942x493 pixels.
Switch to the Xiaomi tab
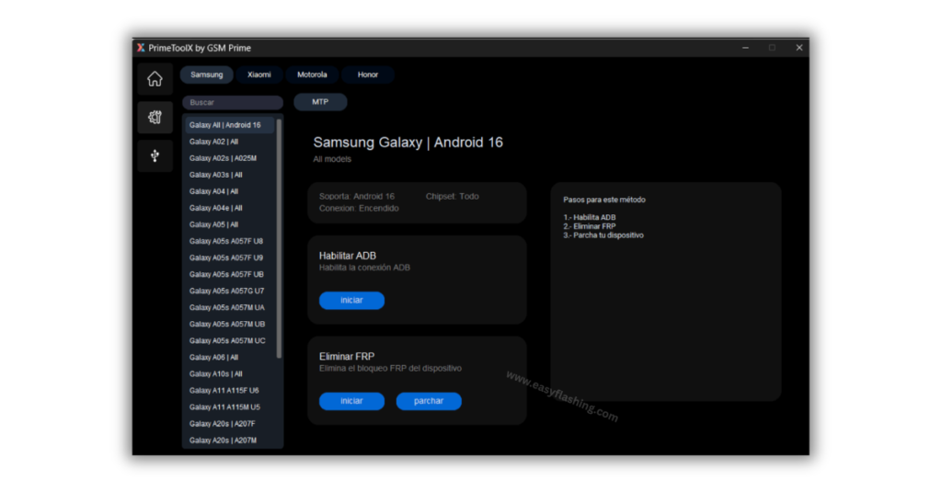[x=258, y=75]
